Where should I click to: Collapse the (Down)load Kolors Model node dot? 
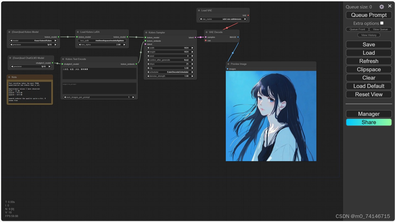point(10,32)
